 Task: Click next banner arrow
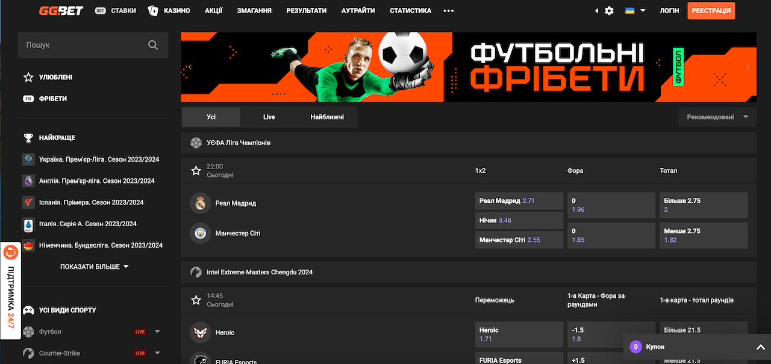pos(748,67)
